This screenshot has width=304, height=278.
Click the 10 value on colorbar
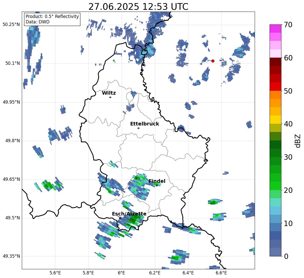288,223
